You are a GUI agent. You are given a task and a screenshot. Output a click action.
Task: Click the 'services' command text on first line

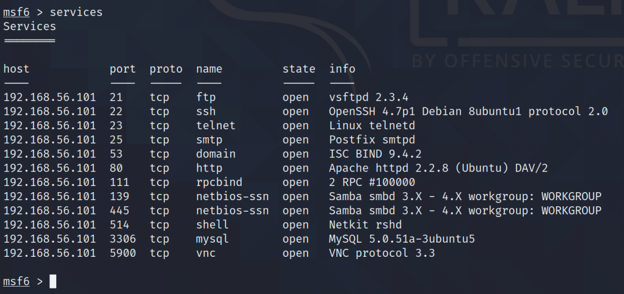pyautogui.click(x=76, y=12)
